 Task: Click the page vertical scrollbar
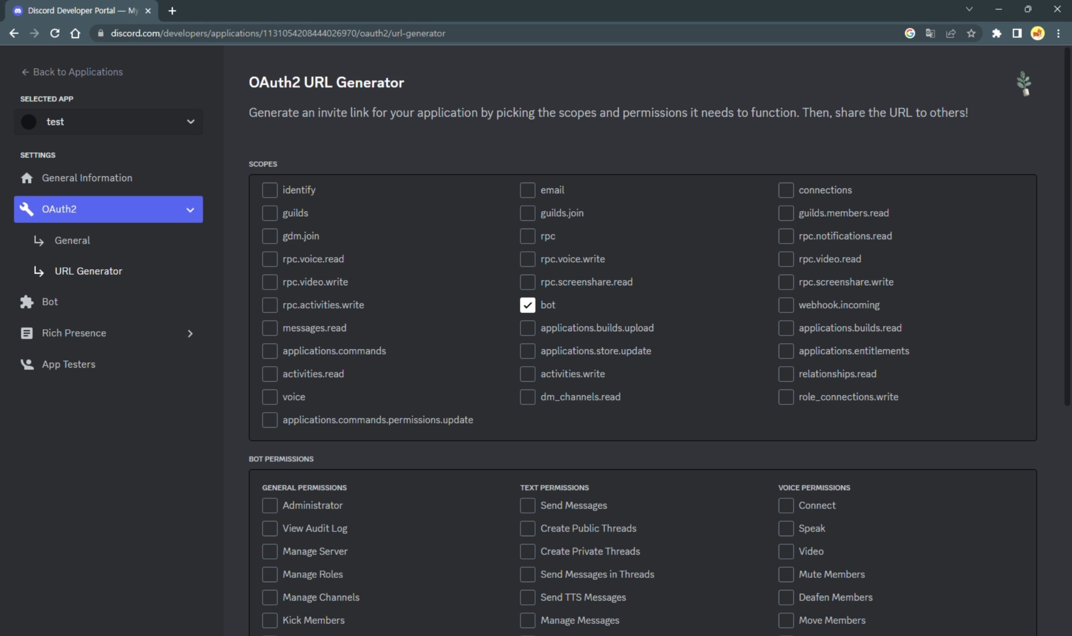tap(1067, 227)
